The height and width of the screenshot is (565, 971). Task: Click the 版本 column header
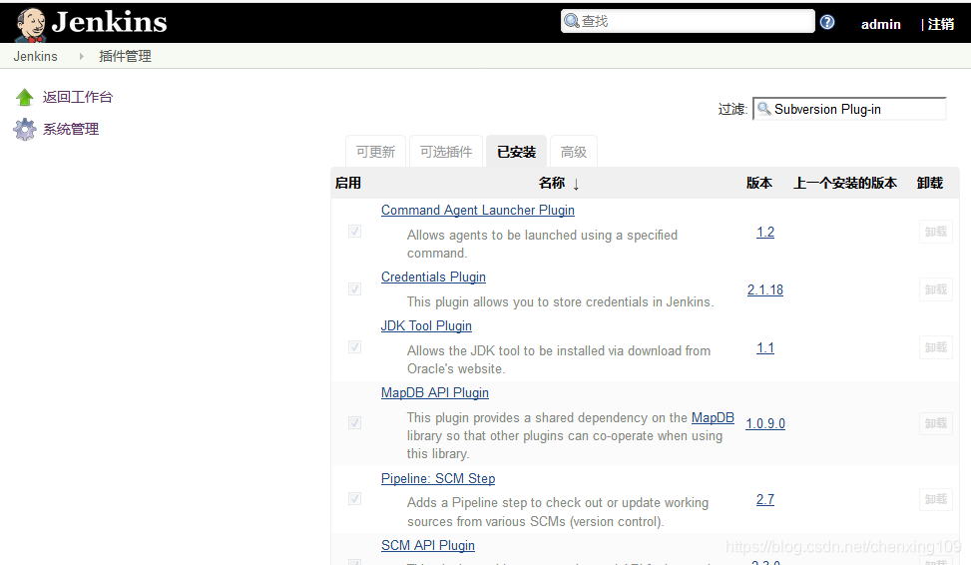759,183
